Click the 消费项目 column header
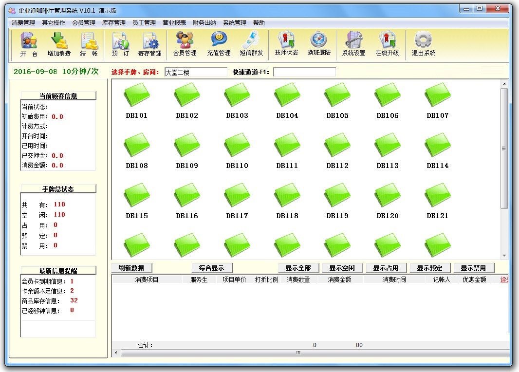The image size is (519, 372). (x=147, y=279)
